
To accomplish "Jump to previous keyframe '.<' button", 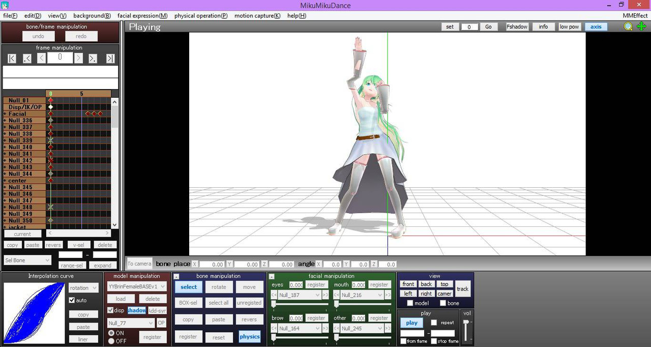I will coord(27,59).
